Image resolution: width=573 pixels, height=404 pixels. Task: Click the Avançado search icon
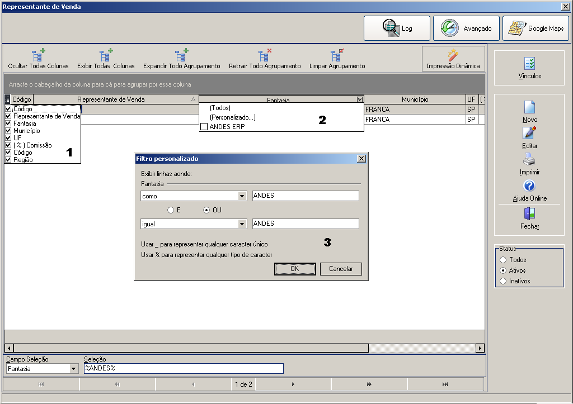pos(449,28)
